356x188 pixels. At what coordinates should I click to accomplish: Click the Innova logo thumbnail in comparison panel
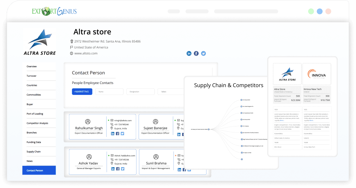point(317,74)
